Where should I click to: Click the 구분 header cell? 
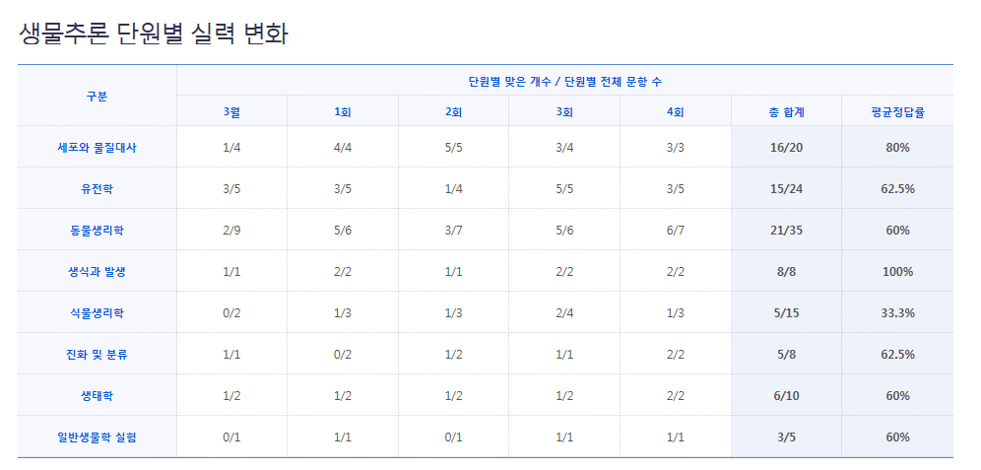tap(97, 96)
